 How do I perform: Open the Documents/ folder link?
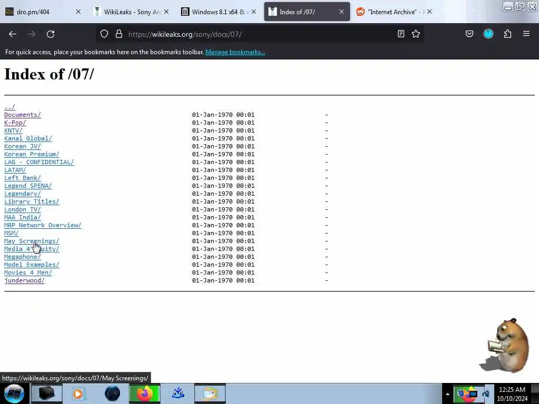(22, 115)
